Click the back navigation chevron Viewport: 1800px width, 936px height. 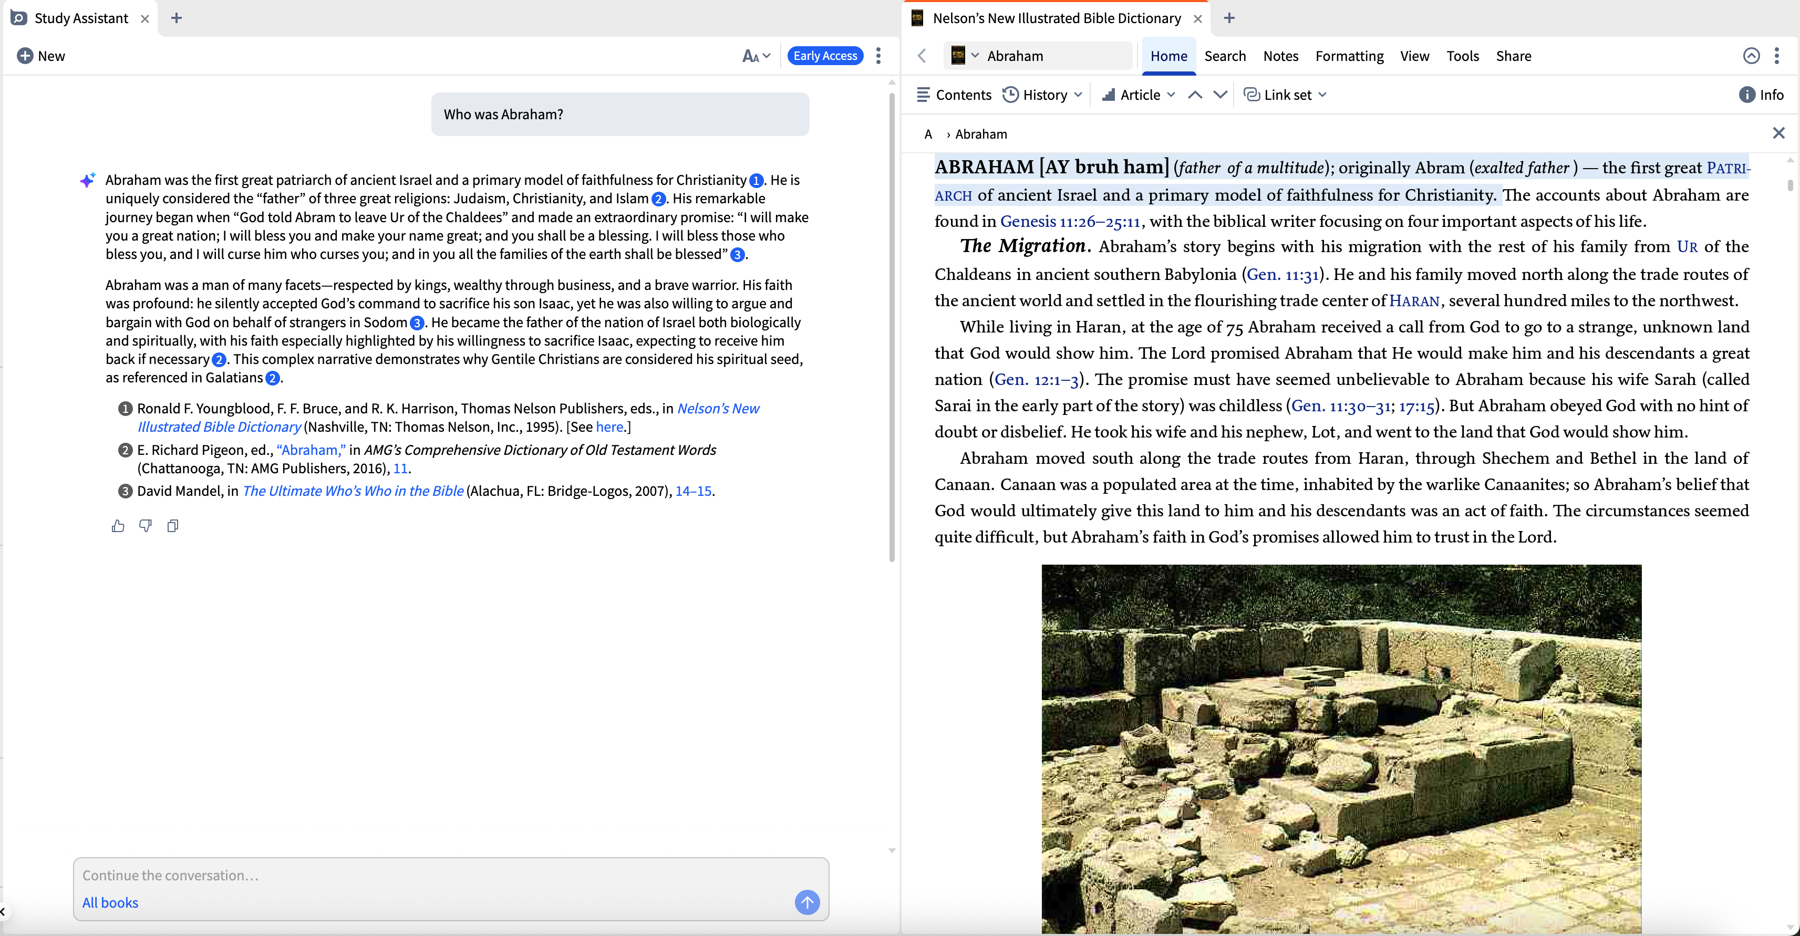(x=923, y=56)
